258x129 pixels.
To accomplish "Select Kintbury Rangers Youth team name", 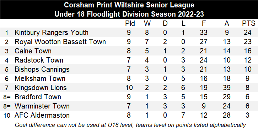I will coord(52,33).
